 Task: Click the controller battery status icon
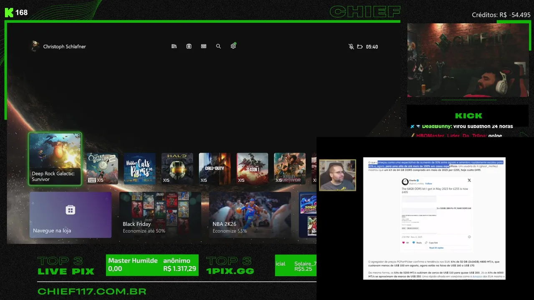[360, 47]
